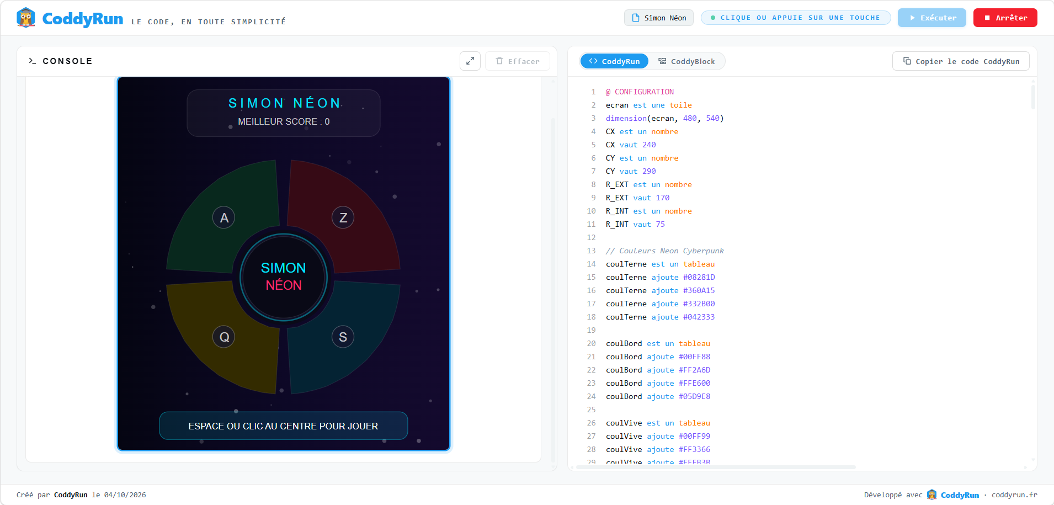The height and width of the screenshot is (505, 1054).
Task: Click Copier le code CoddyRun button
Action: pyautogui.click(x=961, y=61)
